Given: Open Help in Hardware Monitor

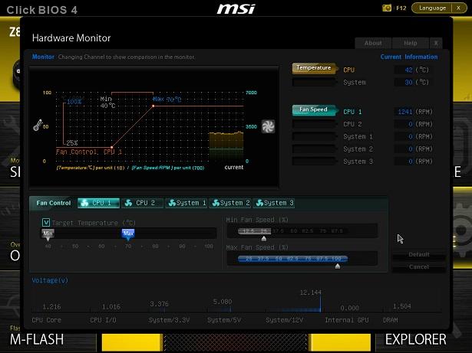Looking at the screenshot, I should click(x=411, y=43).
